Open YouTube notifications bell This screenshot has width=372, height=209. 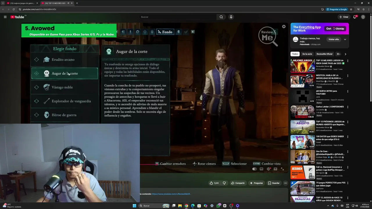pos(355,17)
